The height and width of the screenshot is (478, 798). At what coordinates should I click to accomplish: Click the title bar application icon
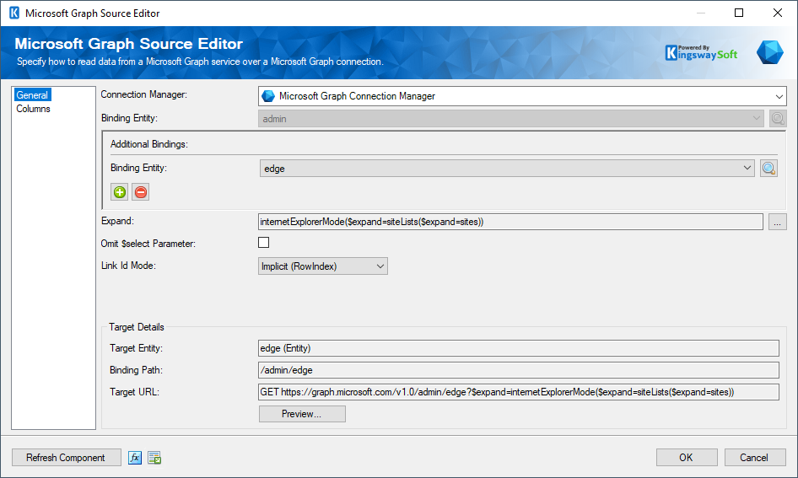(x=13, y=13)
